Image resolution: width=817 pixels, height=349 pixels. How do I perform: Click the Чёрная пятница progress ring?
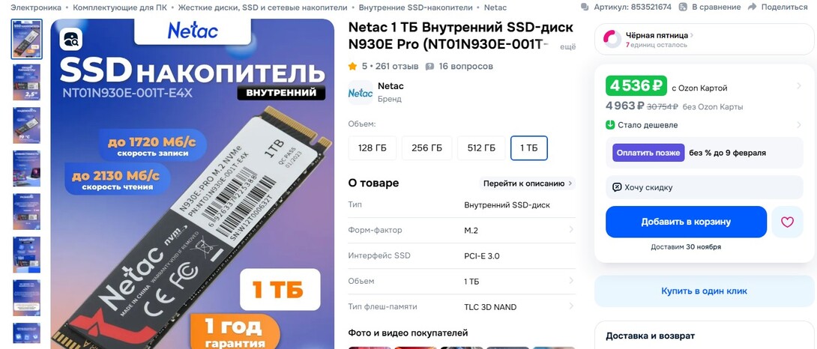[x=612, y=39]
